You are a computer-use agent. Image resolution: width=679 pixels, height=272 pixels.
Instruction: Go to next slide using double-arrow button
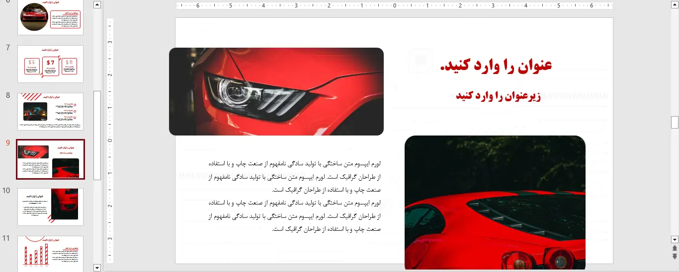pos(675,256)
